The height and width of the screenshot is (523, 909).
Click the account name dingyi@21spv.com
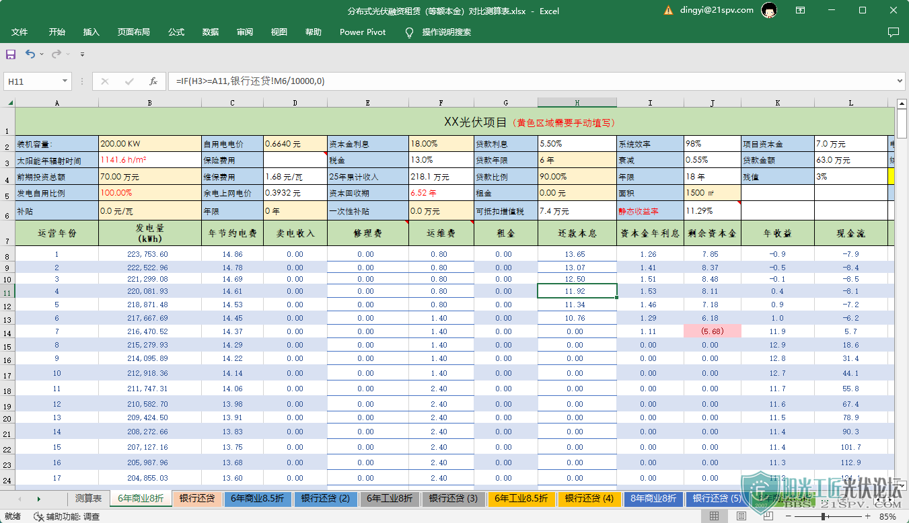[717, 11]
